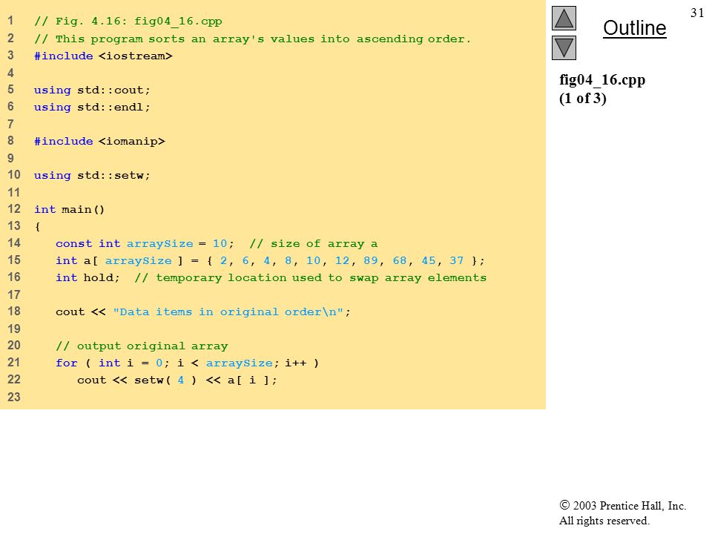712x534 pixels.
Task: Click 'int hold;' on line 16
Action: click(x=88, y=277)
